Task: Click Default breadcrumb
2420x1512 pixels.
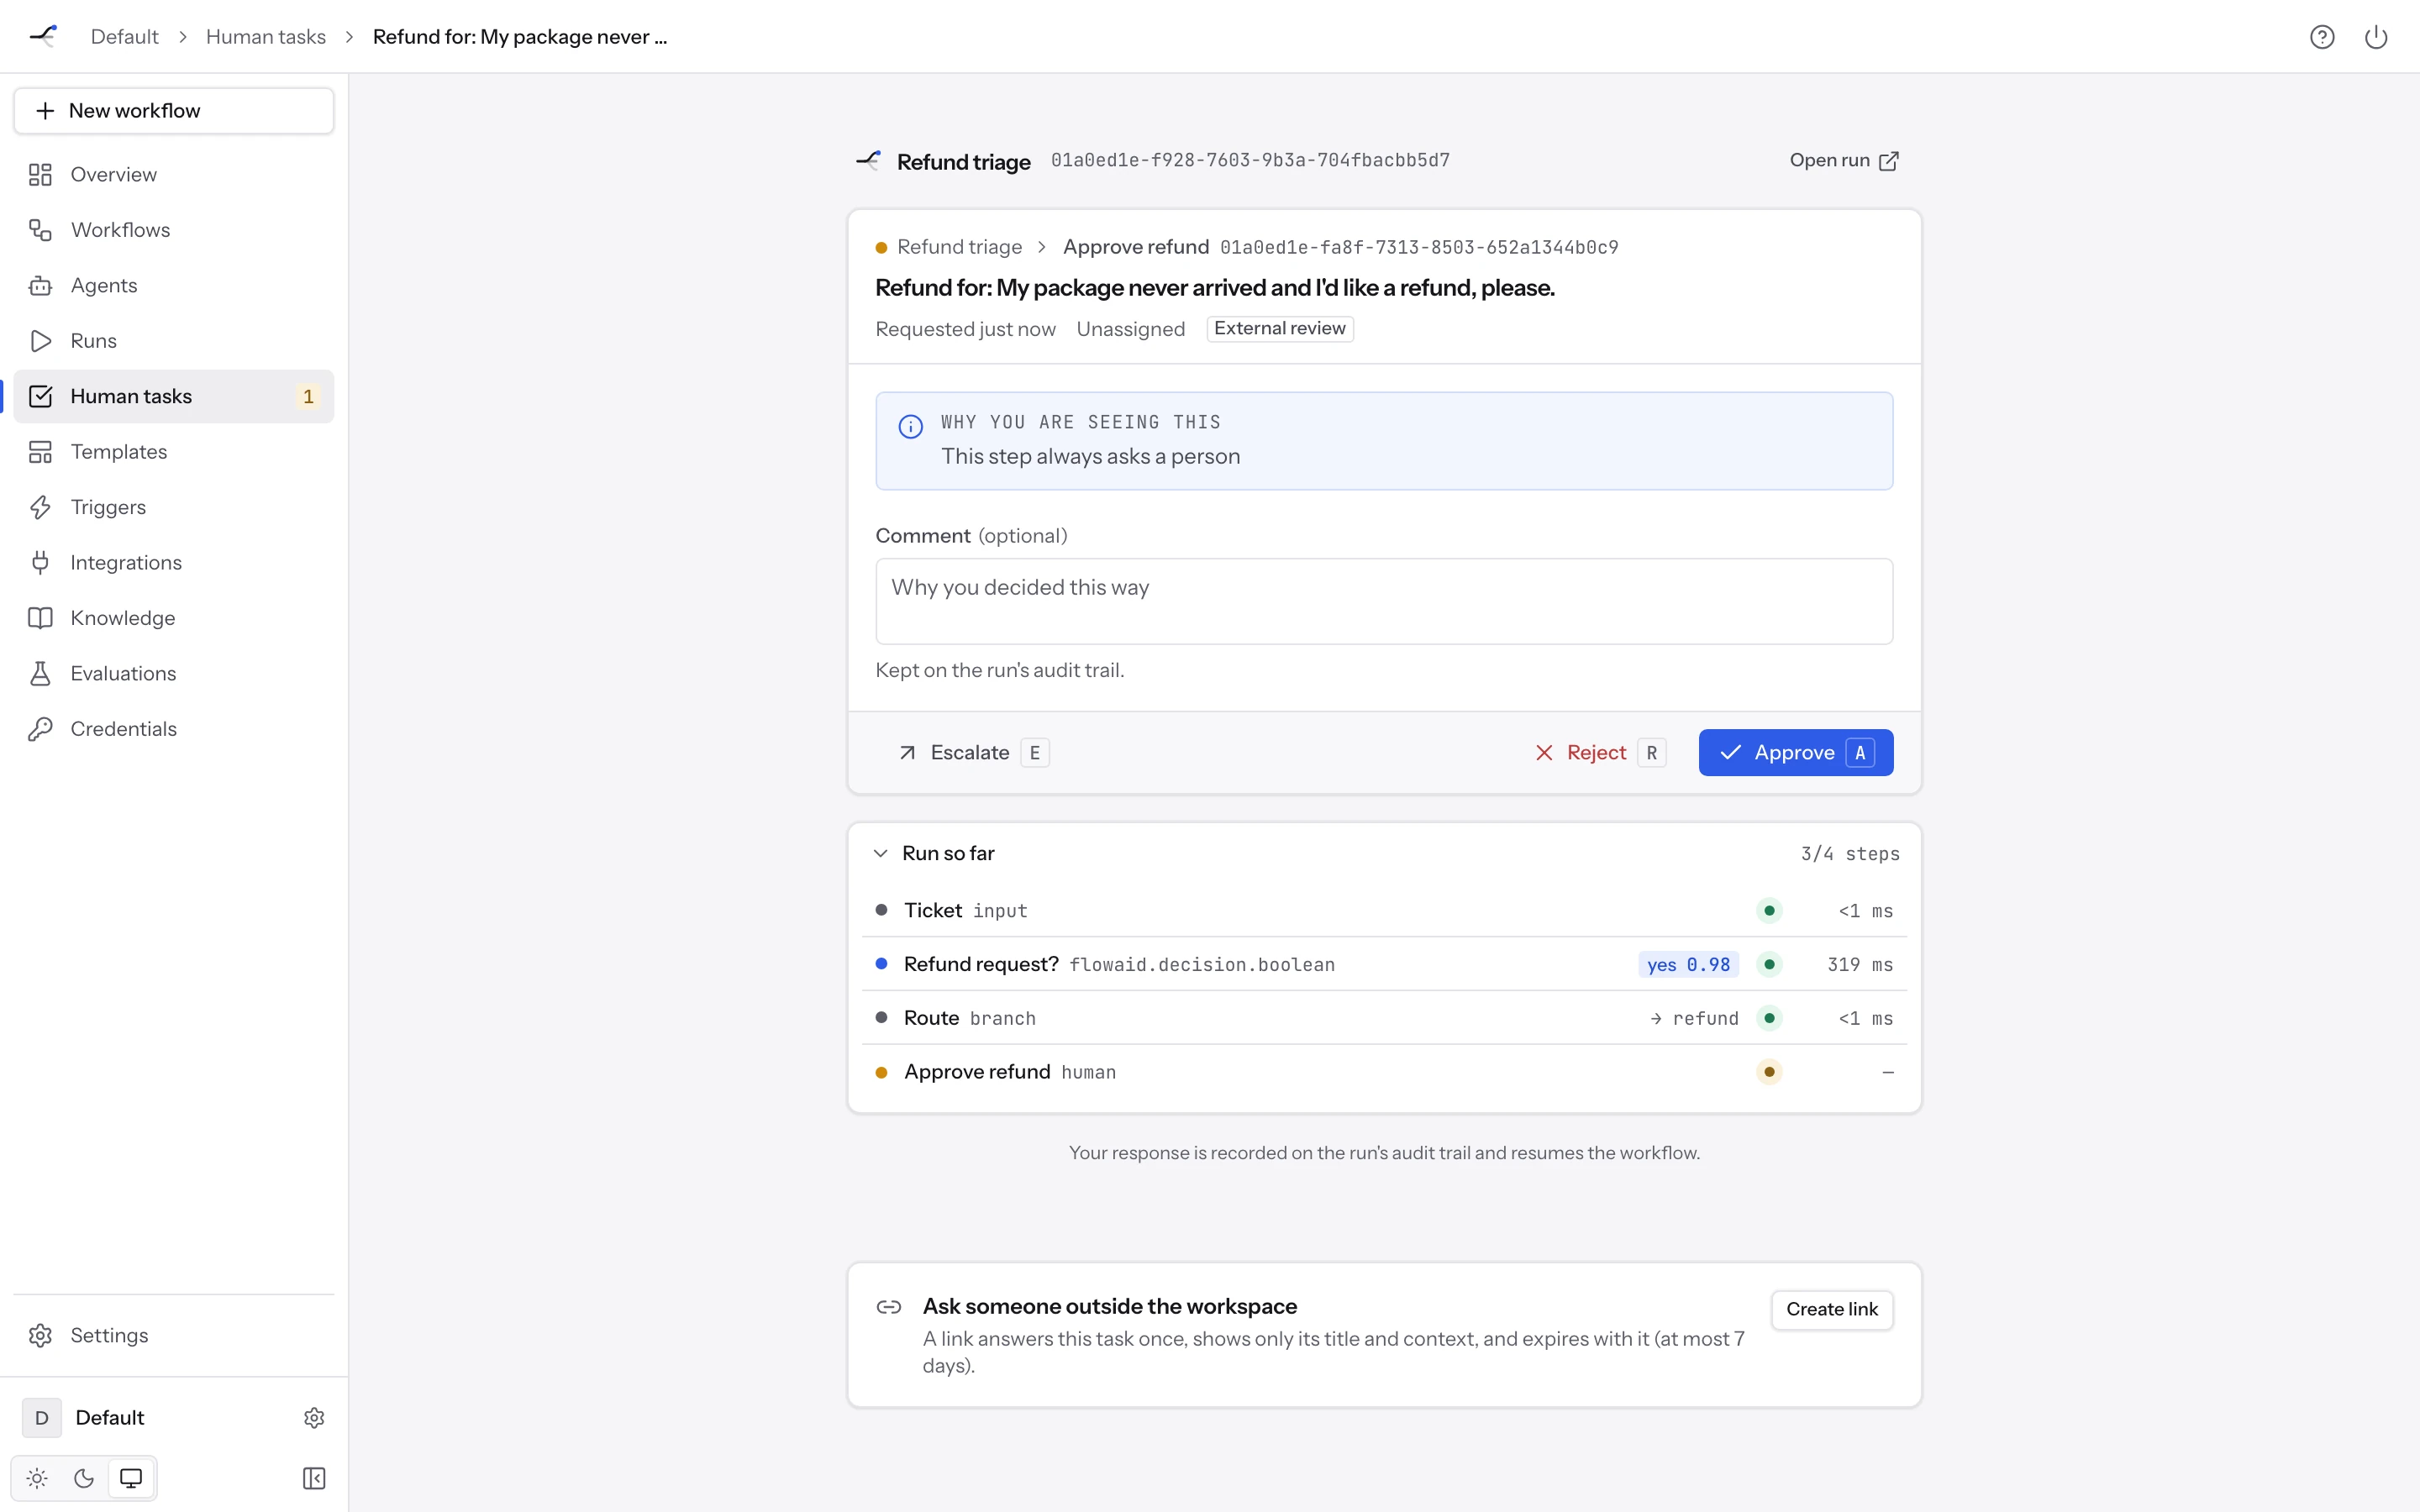Action: click(x=124, y=37)
